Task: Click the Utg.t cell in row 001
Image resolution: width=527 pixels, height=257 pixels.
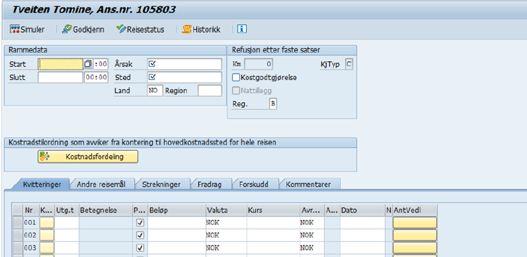Action: (67, 222)
